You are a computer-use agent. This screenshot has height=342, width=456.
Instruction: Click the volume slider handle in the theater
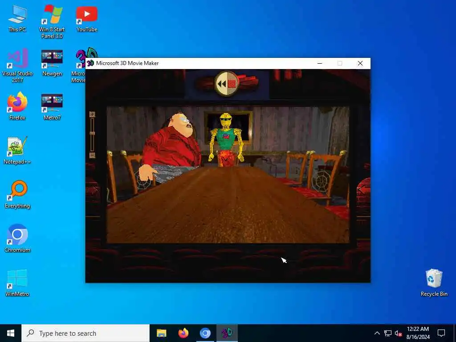pos(92,134)
